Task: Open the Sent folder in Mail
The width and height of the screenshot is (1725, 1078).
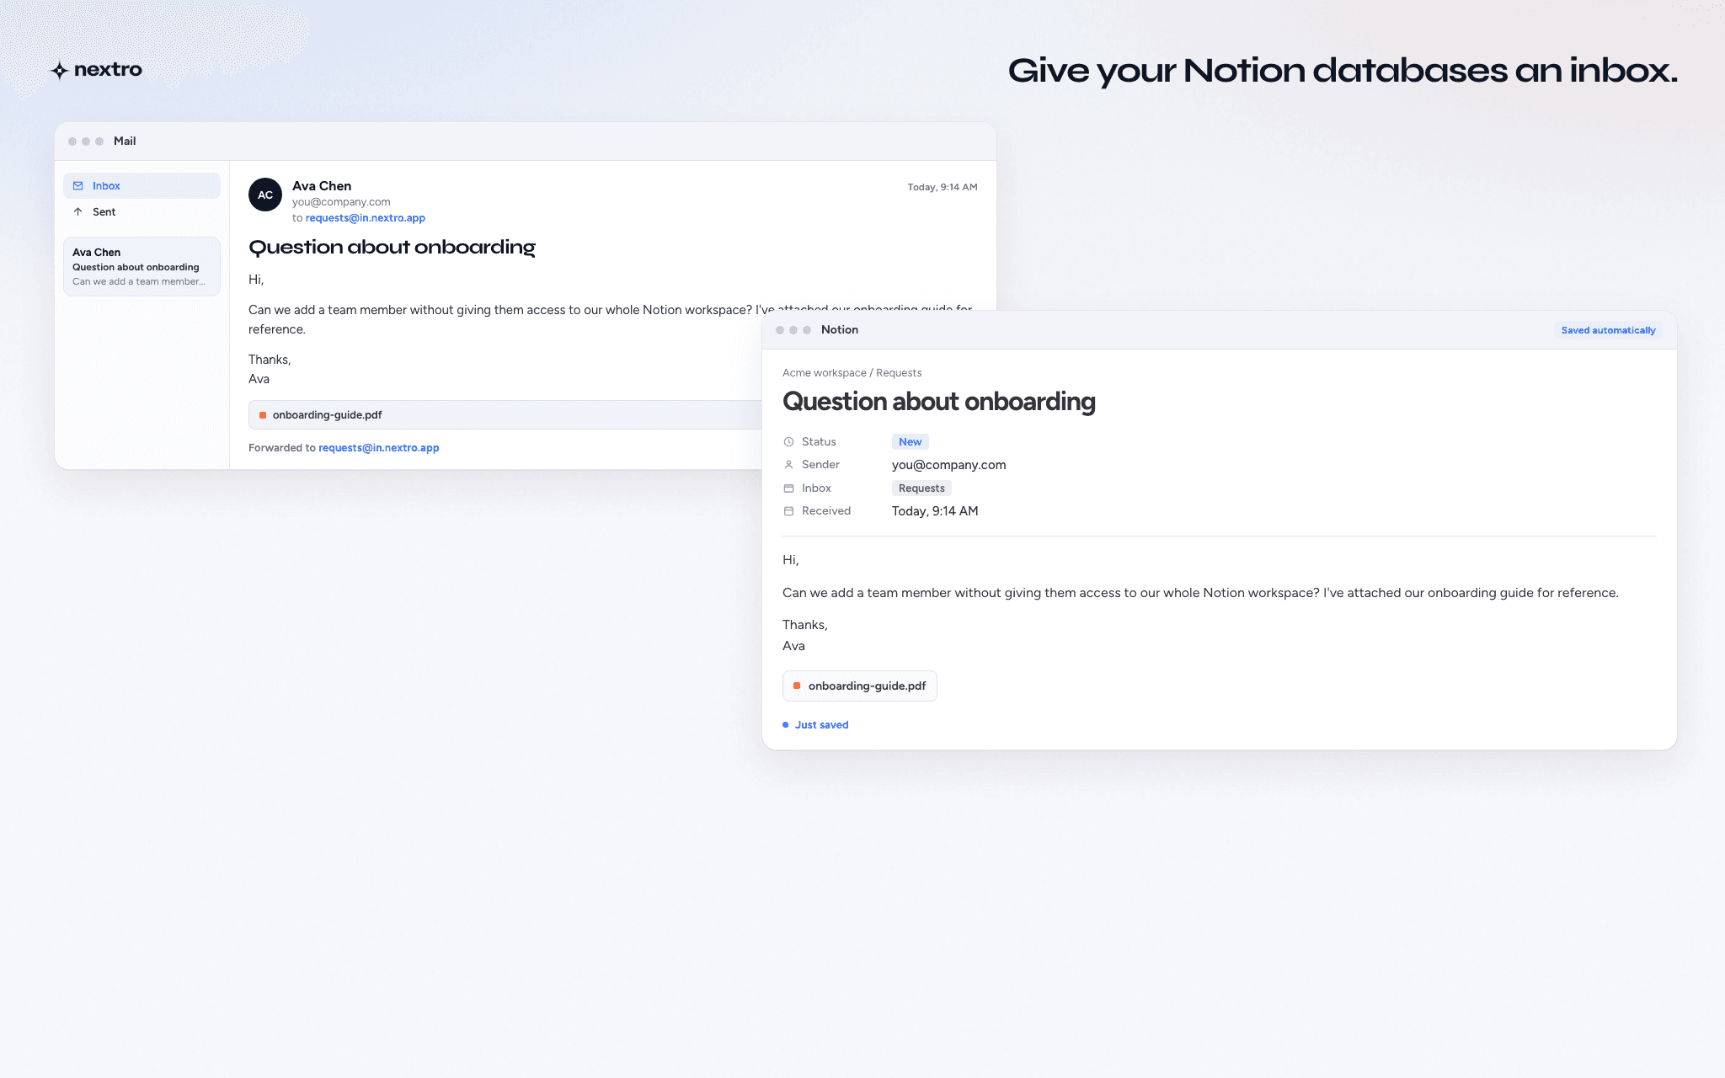Action: click(x=142, y=211)
